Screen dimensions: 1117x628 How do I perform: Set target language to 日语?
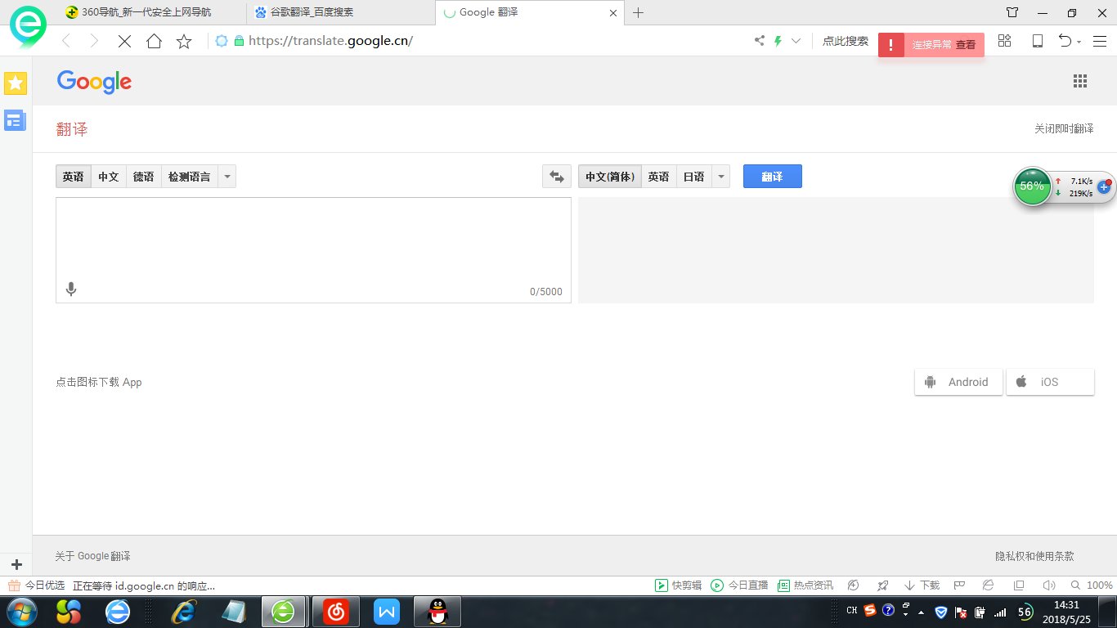point(693,177)
